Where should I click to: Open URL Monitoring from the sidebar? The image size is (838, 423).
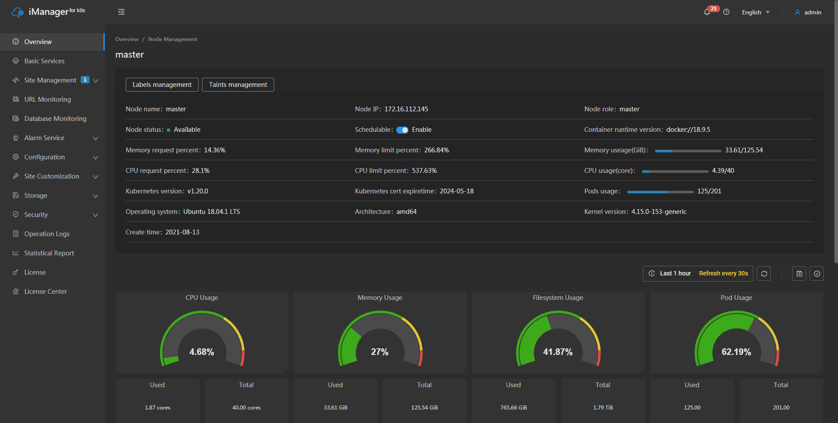[x=48, y=100]
